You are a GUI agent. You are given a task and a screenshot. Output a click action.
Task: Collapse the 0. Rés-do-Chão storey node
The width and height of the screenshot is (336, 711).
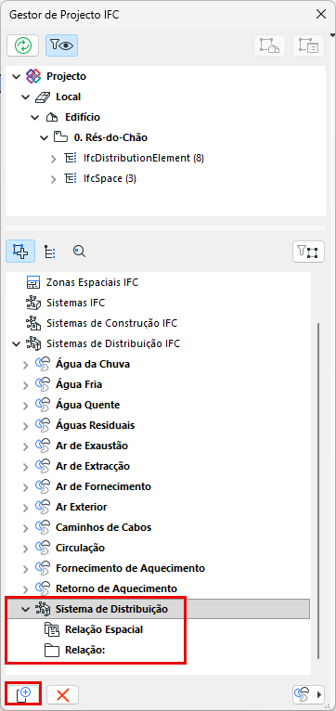pos(44,137)
